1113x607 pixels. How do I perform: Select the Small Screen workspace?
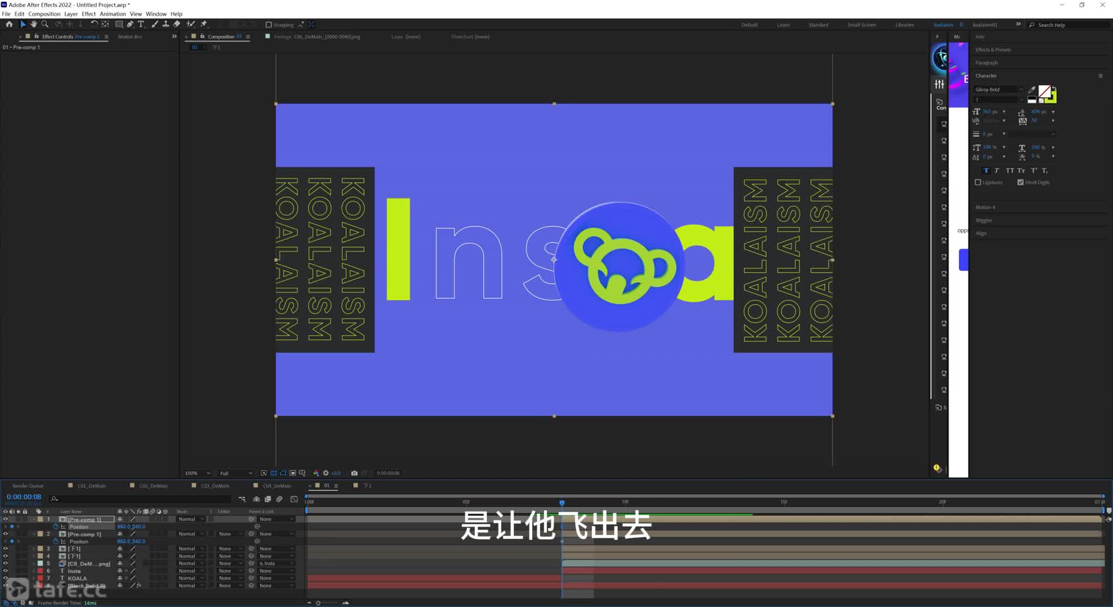tap(861, 25)
